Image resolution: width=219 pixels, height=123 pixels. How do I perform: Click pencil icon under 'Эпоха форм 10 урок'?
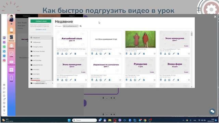174,80
